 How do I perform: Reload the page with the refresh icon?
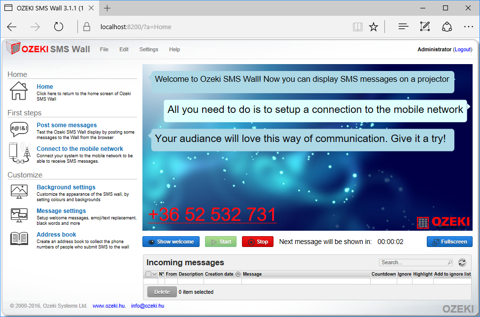(59, 27)
